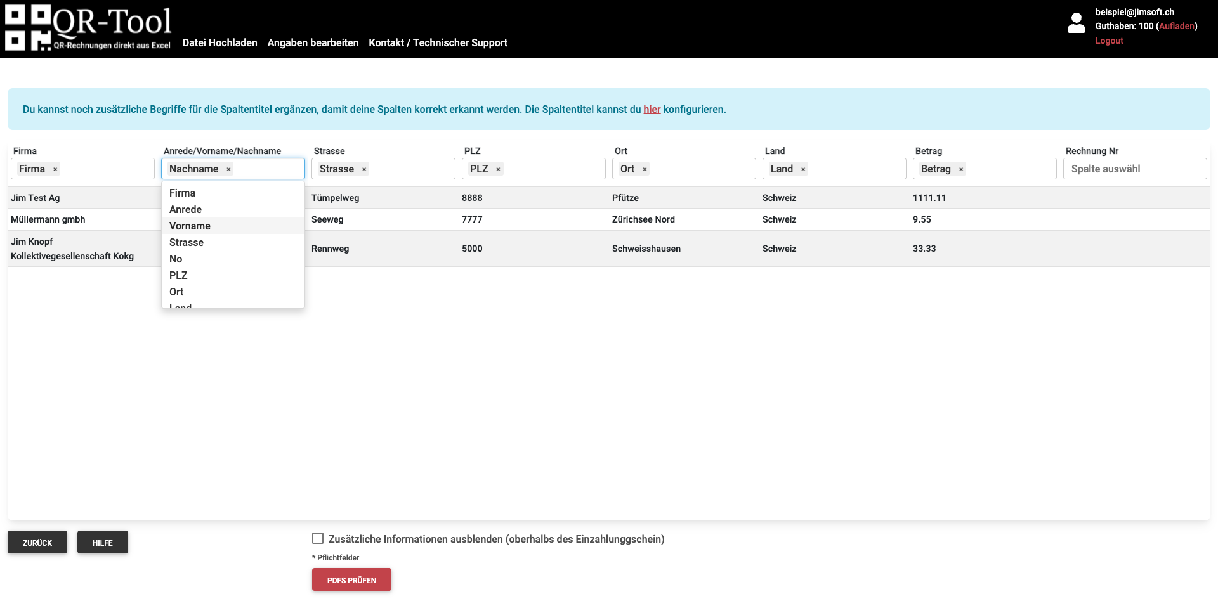This screenshot has width=1218, height=601.
Task: Remove the PLZ tag with its x
Action: tap(498, 169)
